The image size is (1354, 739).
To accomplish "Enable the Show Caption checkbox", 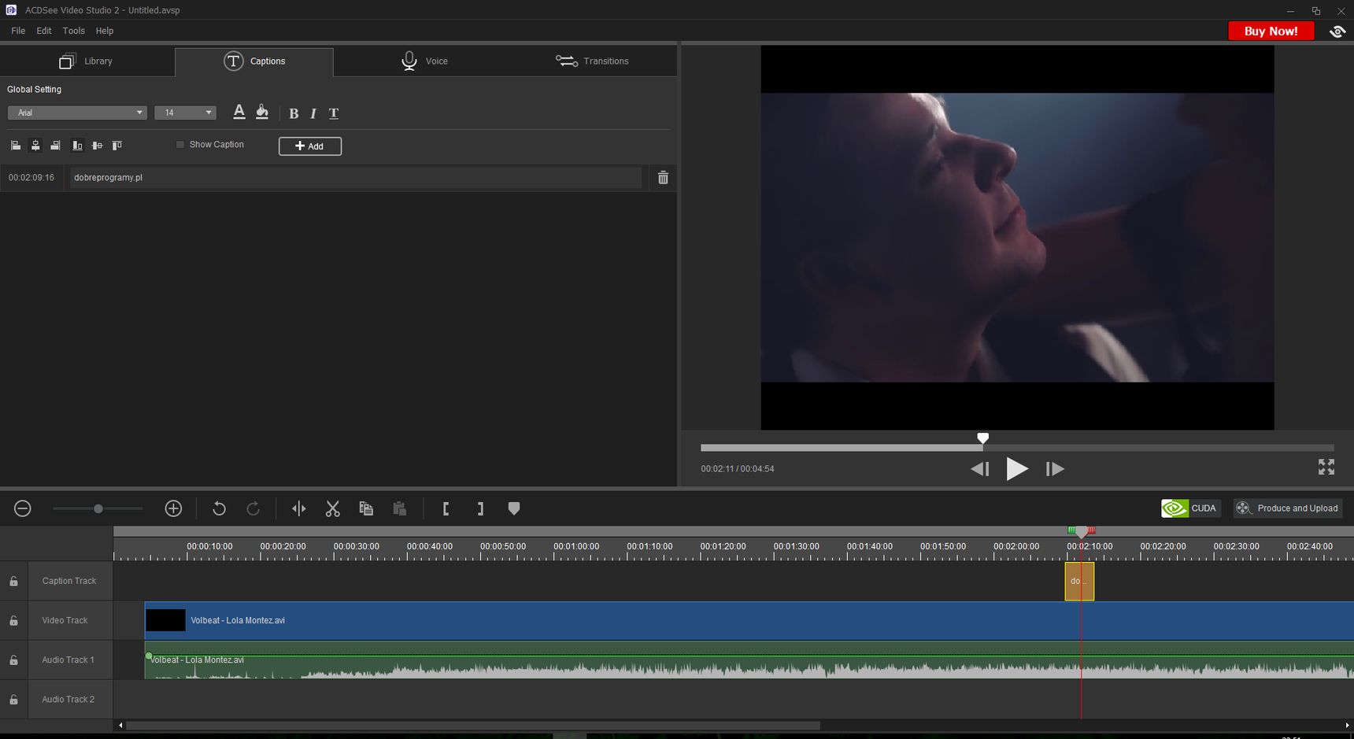I will click(180, 145).
